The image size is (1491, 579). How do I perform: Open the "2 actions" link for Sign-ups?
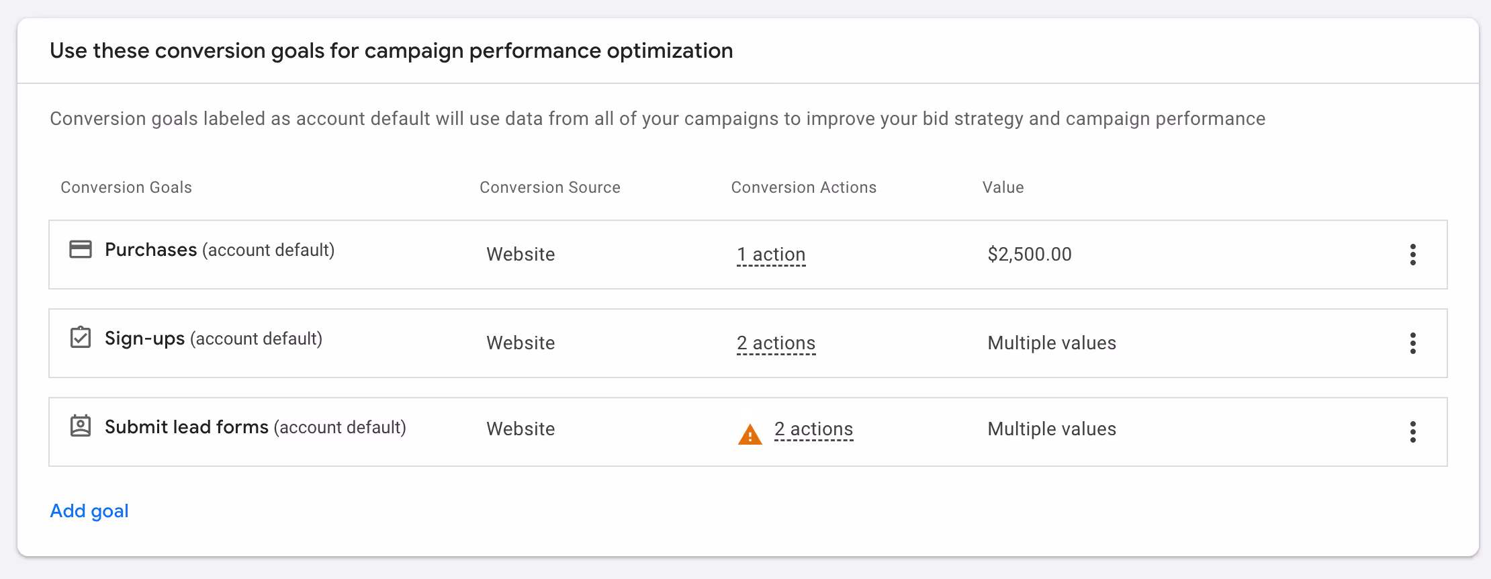coord(776,343)
